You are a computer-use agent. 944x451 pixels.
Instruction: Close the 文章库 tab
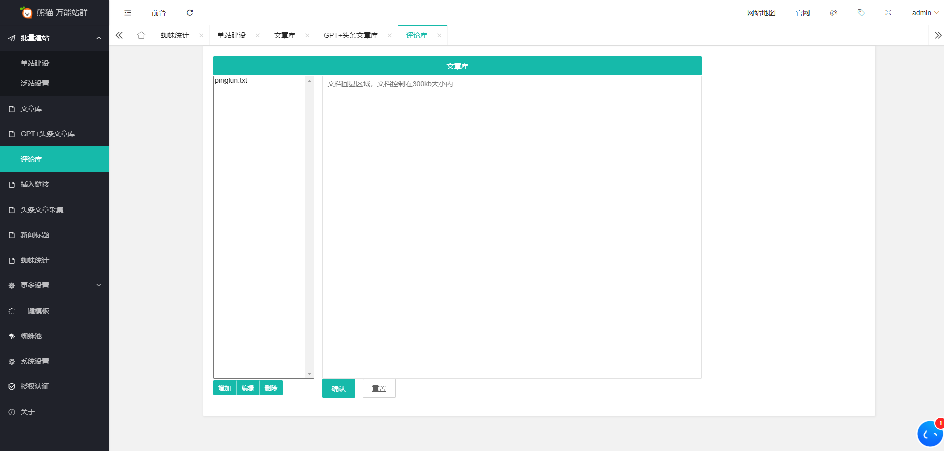[x=307, y=35]
